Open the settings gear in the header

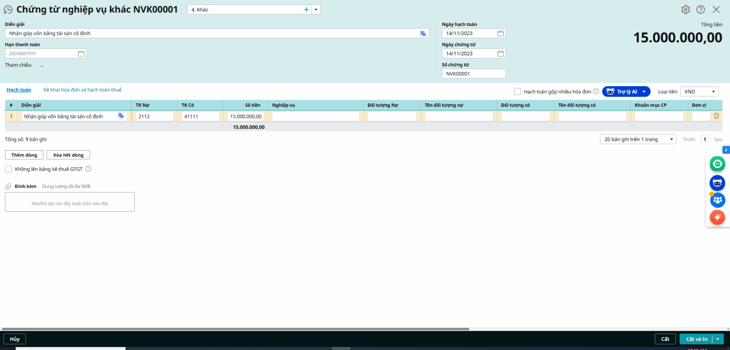685,10
